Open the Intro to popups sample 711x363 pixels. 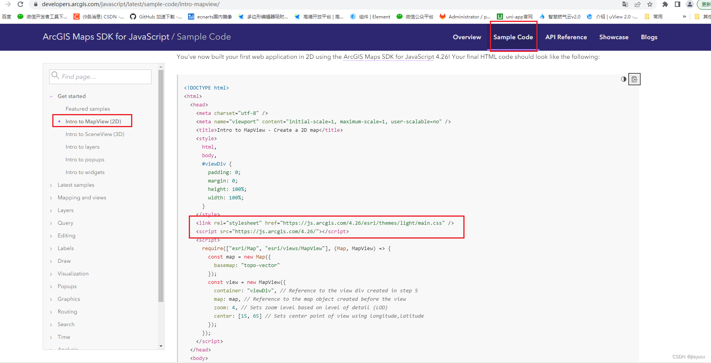pos(85,159)
